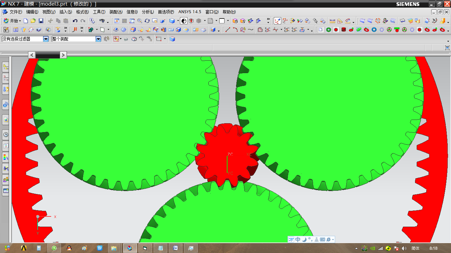
Task: Expand more buttons chevron near assemblies icons
Action: (x=268, y=20)
